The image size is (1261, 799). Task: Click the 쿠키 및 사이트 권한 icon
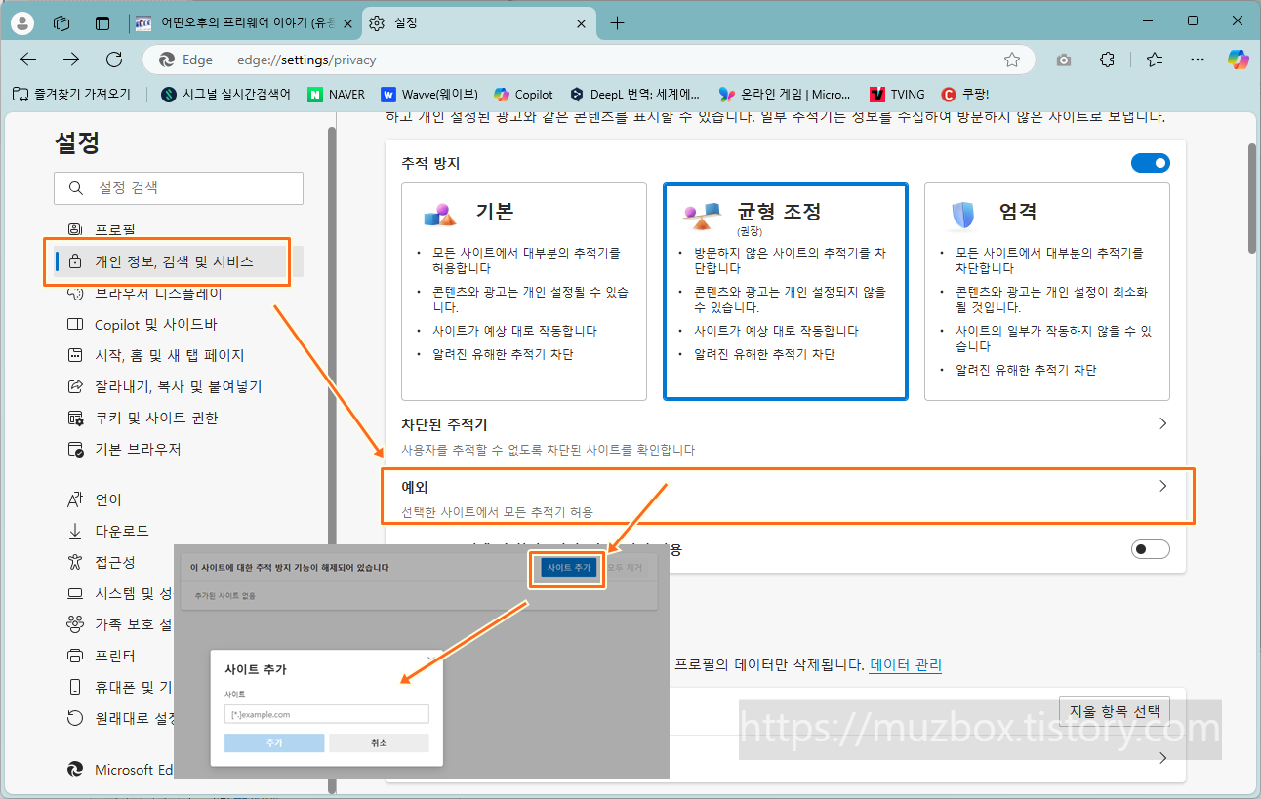click(x=75, y=418)
